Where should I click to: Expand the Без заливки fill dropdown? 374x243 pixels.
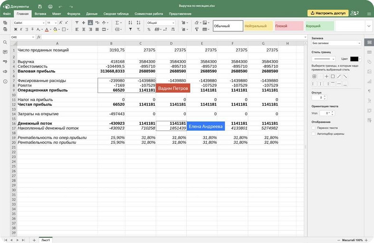336,43
